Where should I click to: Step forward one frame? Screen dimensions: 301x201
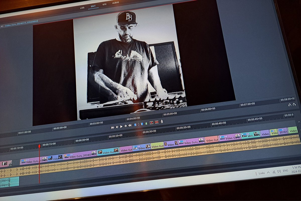click(x=125, y=126)
